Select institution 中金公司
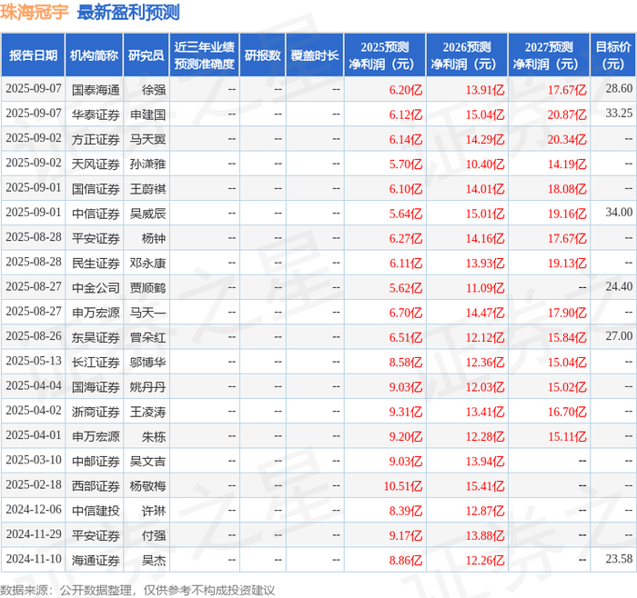The width and height of the screenshot is (637, 598). [96, 288]
